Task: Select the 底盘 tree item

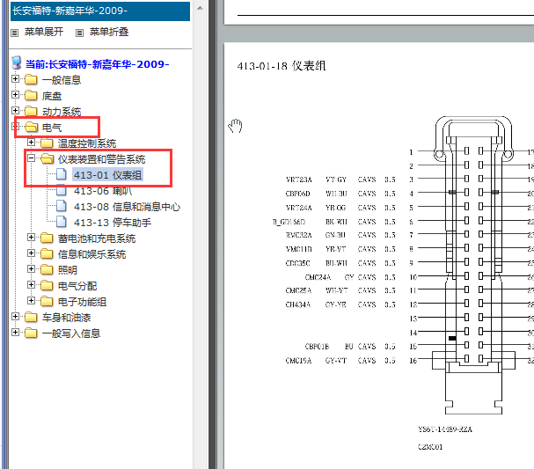Action: pyautogui.click(x=52, y=96)
